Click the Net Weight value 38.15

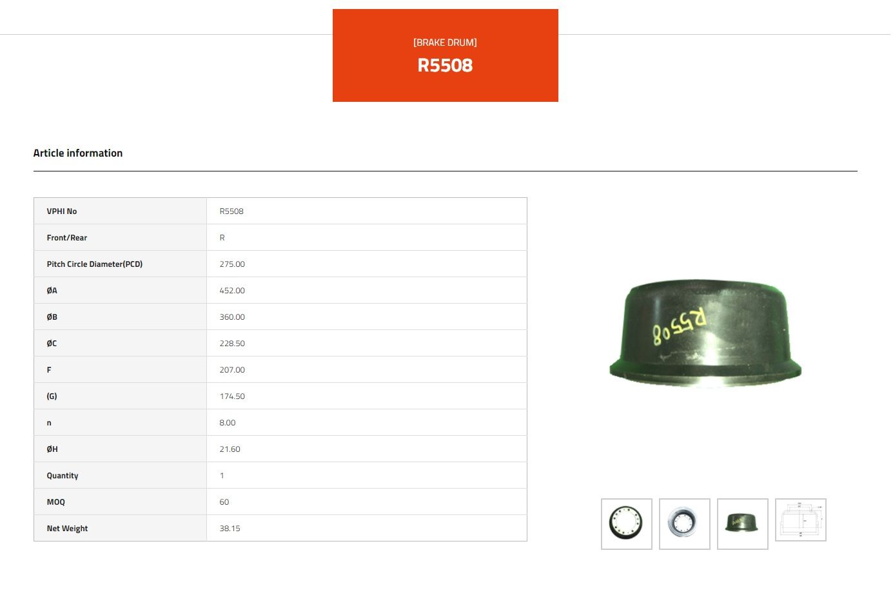point(230,529)
